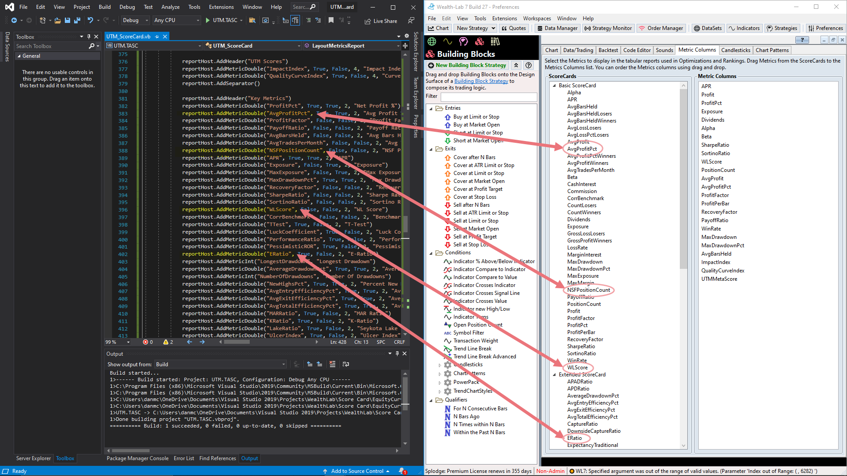The height and width of the screenshot is (476, 847).
Task: Toggle Word Wrap in Output panel
Action: 345,364
